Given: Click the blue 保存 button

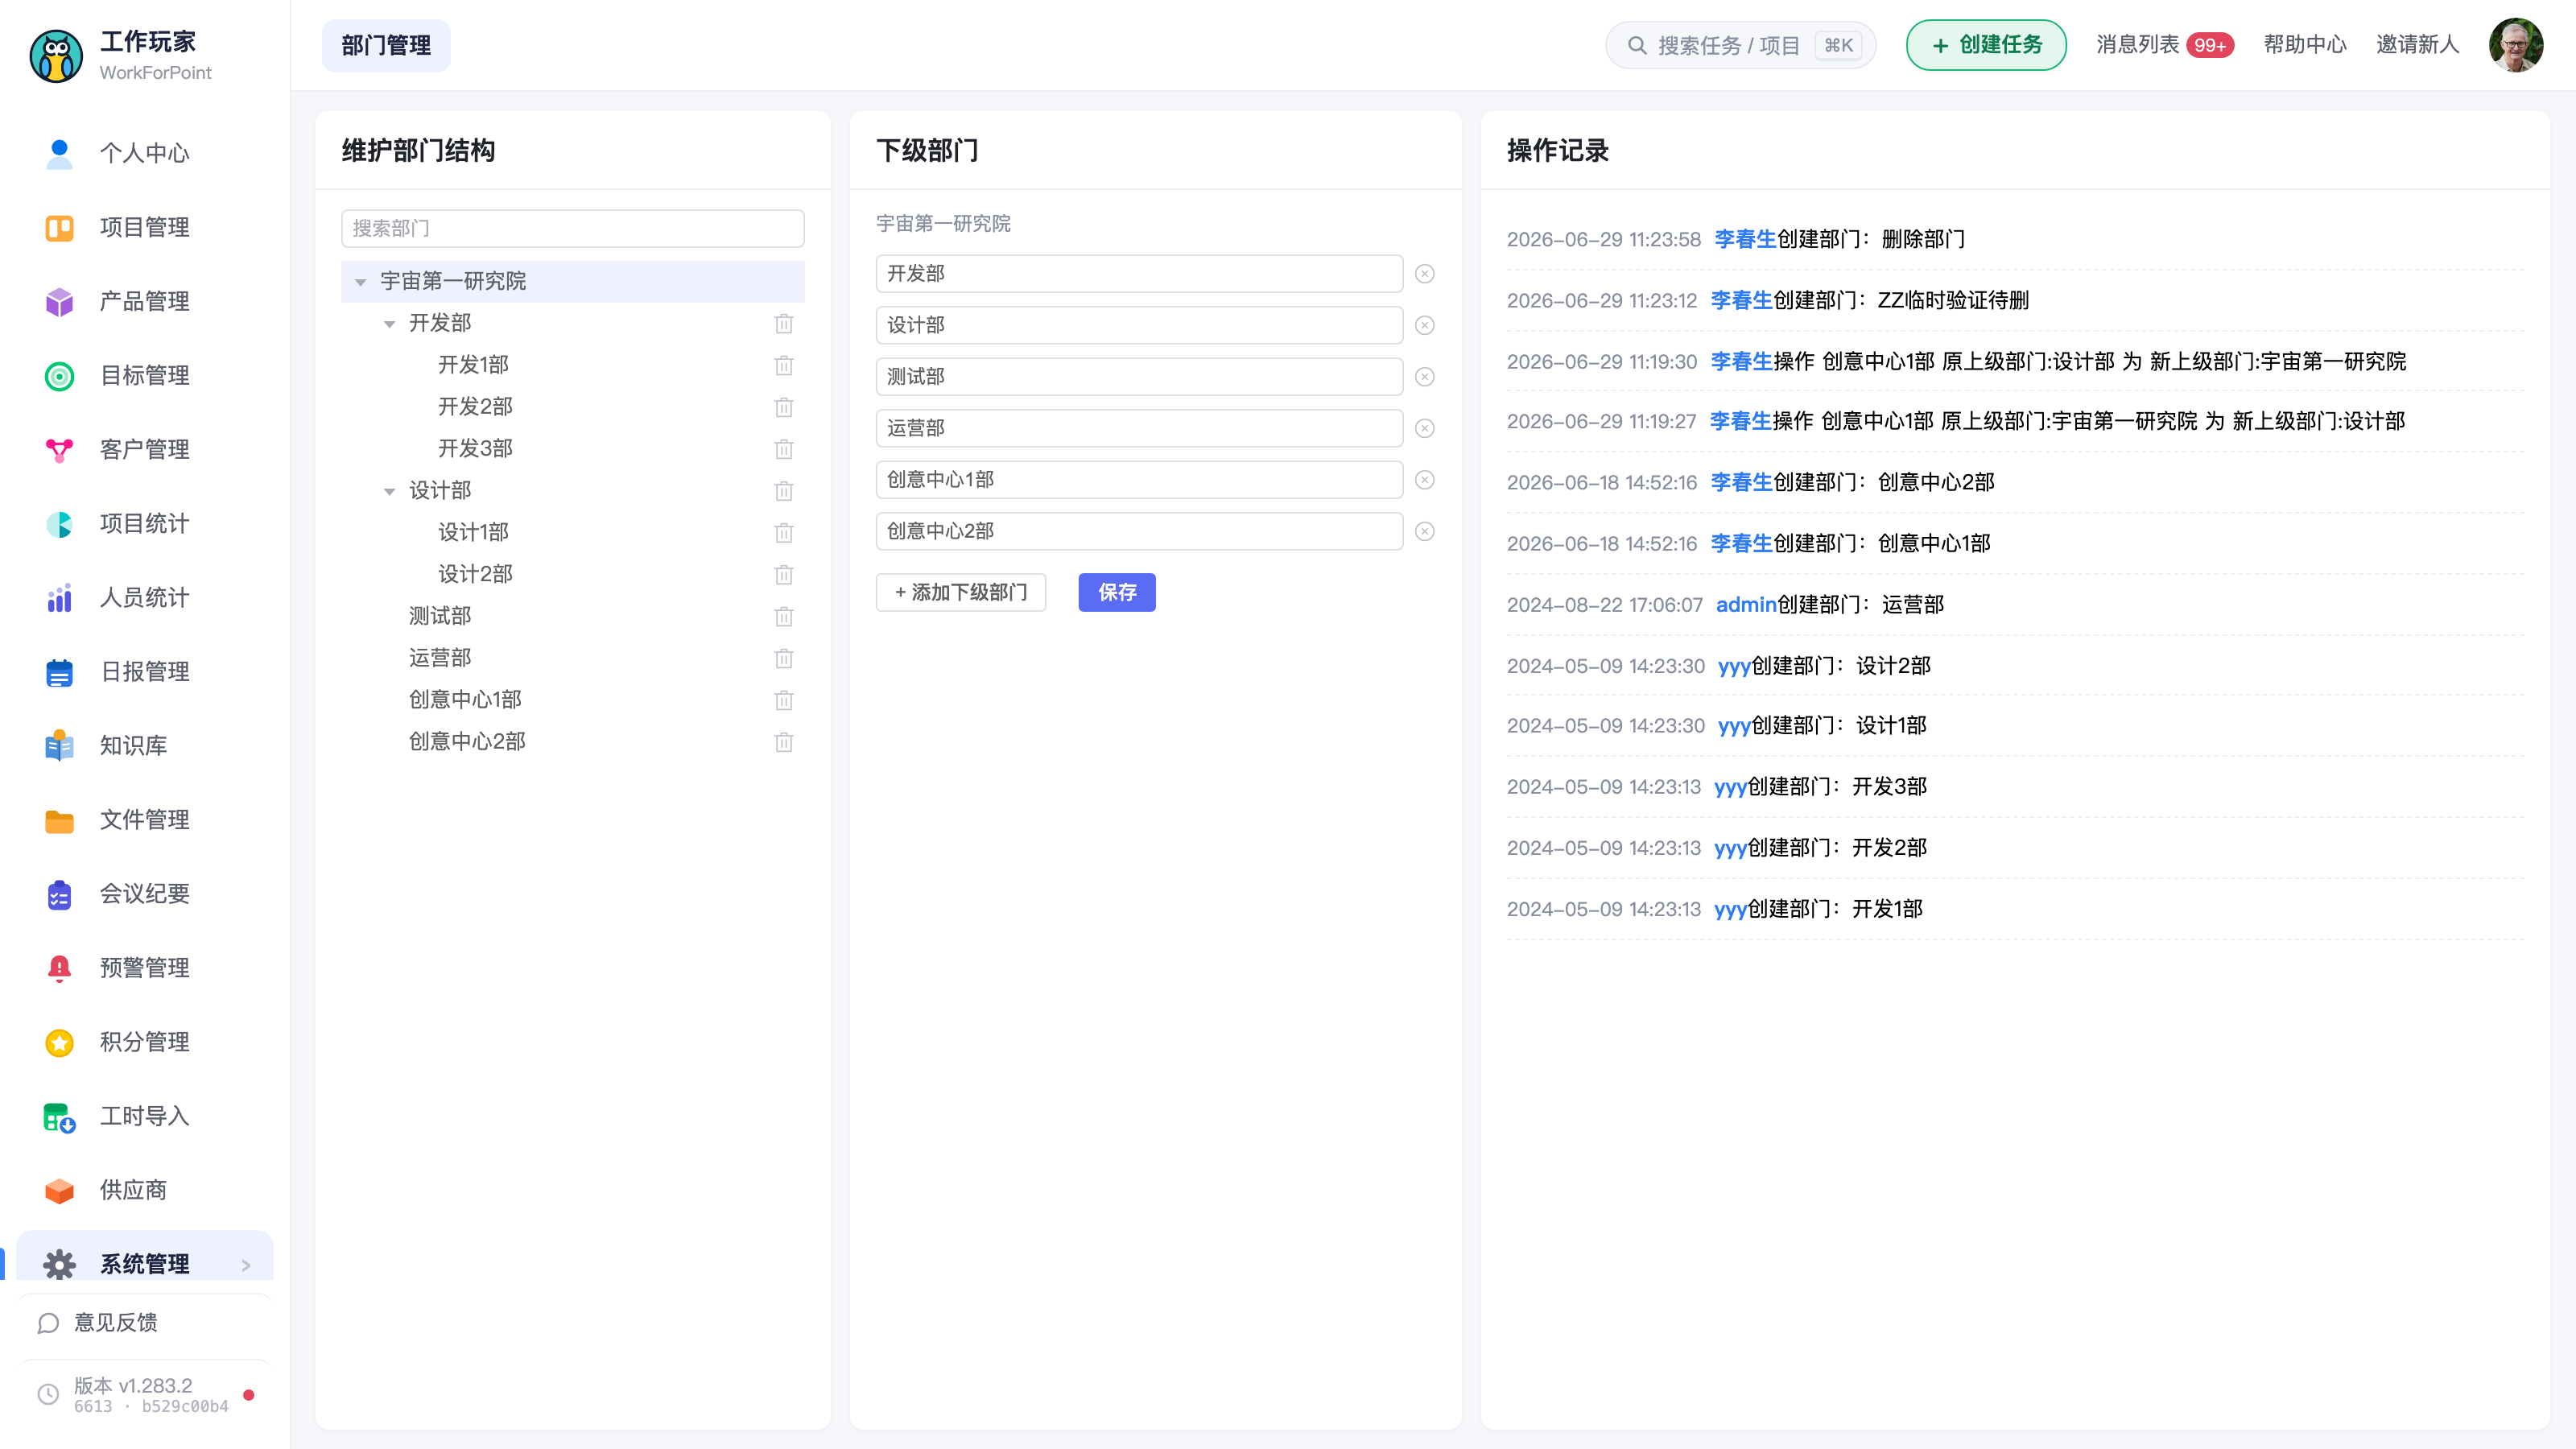Looking at the screenshot, I should tap(1116, 592).
